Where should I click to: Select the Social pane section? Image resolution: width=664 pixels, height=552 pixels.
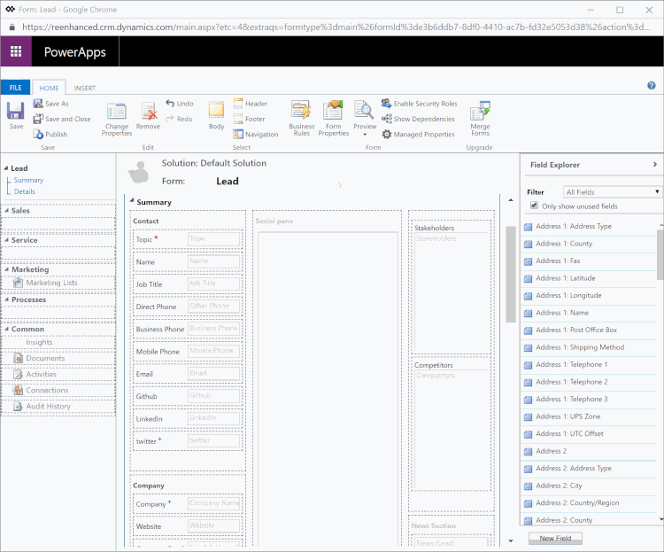coord(327,377)
